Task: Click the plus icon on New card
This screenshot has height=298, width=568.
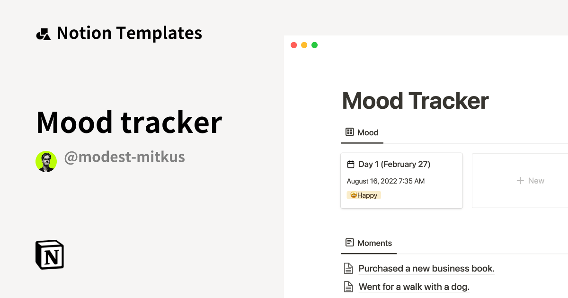Action: pos(520,181)
